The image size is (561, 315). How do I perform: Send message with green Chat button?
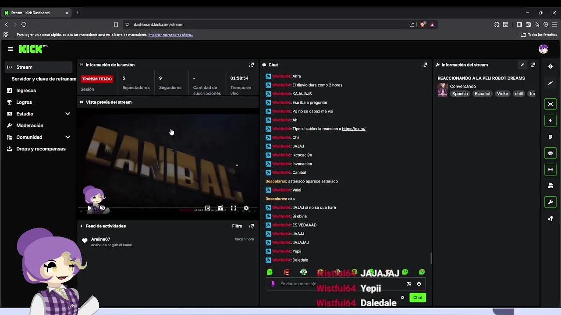(x=418, y=297)
